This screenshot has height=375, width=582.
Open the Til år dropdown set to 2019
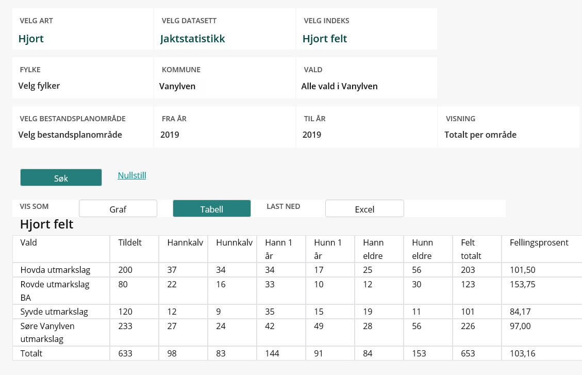point(367,127)
